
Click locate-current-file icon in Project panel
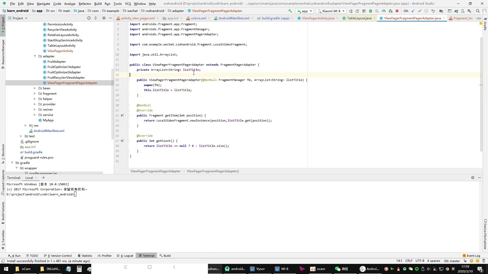click(89, 18)
